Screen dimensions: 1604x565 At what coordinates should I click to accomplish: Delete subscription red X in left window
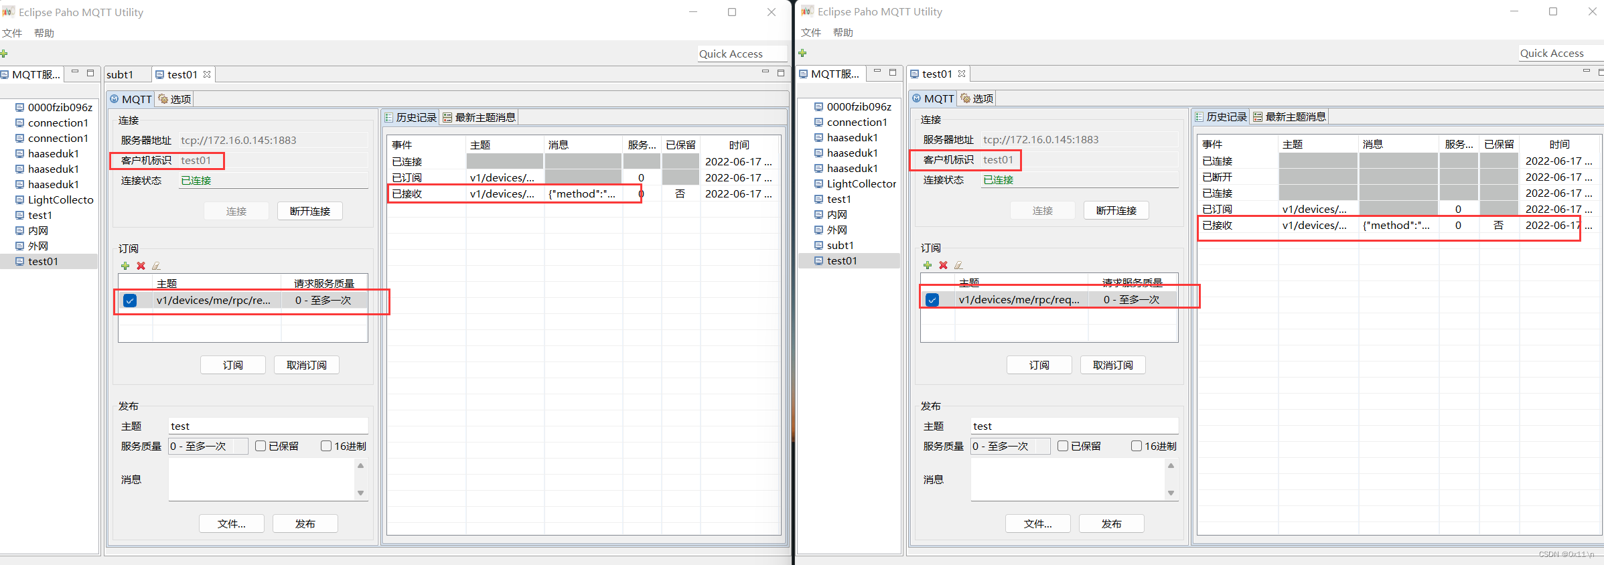click(x=141, y=266)
